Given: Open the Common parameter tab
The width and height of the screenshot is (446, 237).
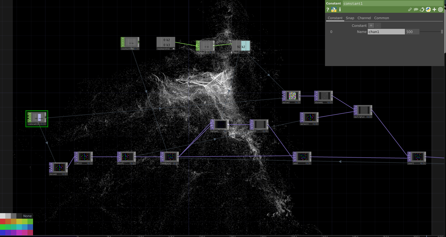Looking at the screenshot, I should point(381,18).
